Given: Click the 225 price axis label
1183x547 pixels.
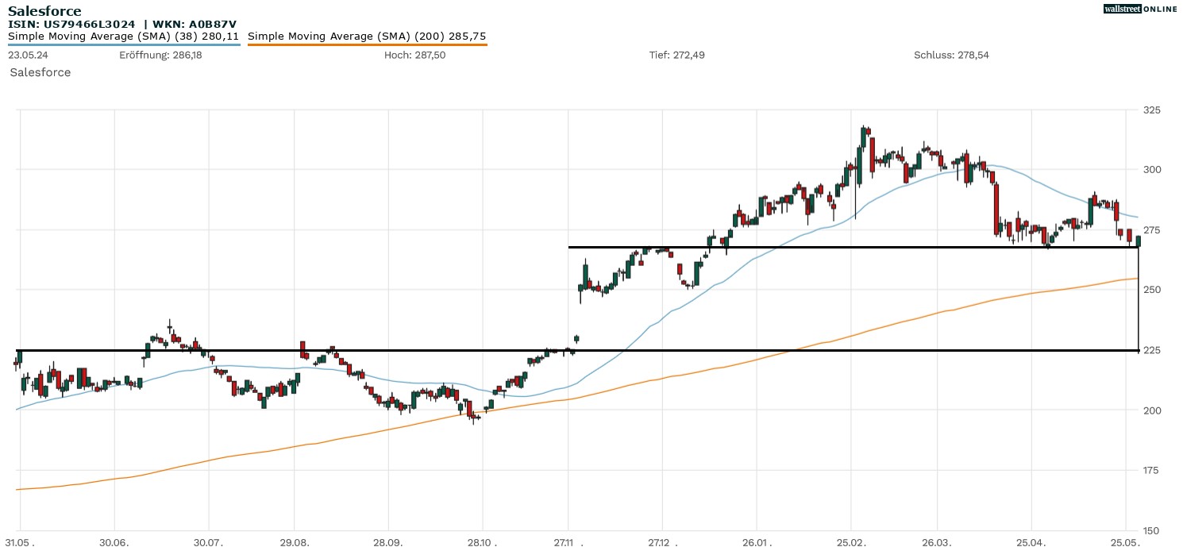Looking at the screenshot, I should (x=1151, y=350).
